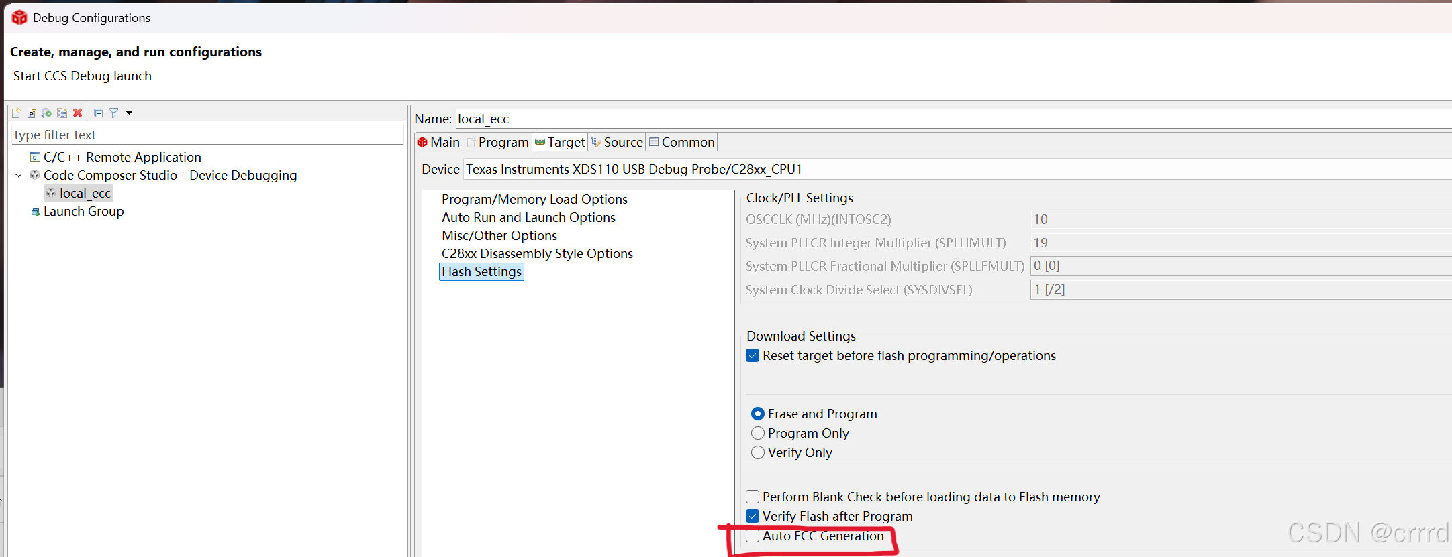Switch to the Program tab
Viewport: 1452px width, 557px height.
[498, 142]
